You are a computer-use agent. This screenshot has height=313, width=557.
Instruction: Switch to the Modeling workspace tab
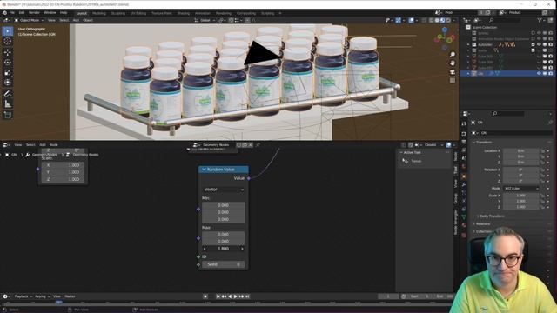98,13
